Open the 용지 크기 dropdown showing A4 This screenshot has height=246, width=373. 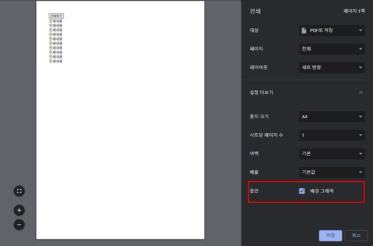pos(332,117)
